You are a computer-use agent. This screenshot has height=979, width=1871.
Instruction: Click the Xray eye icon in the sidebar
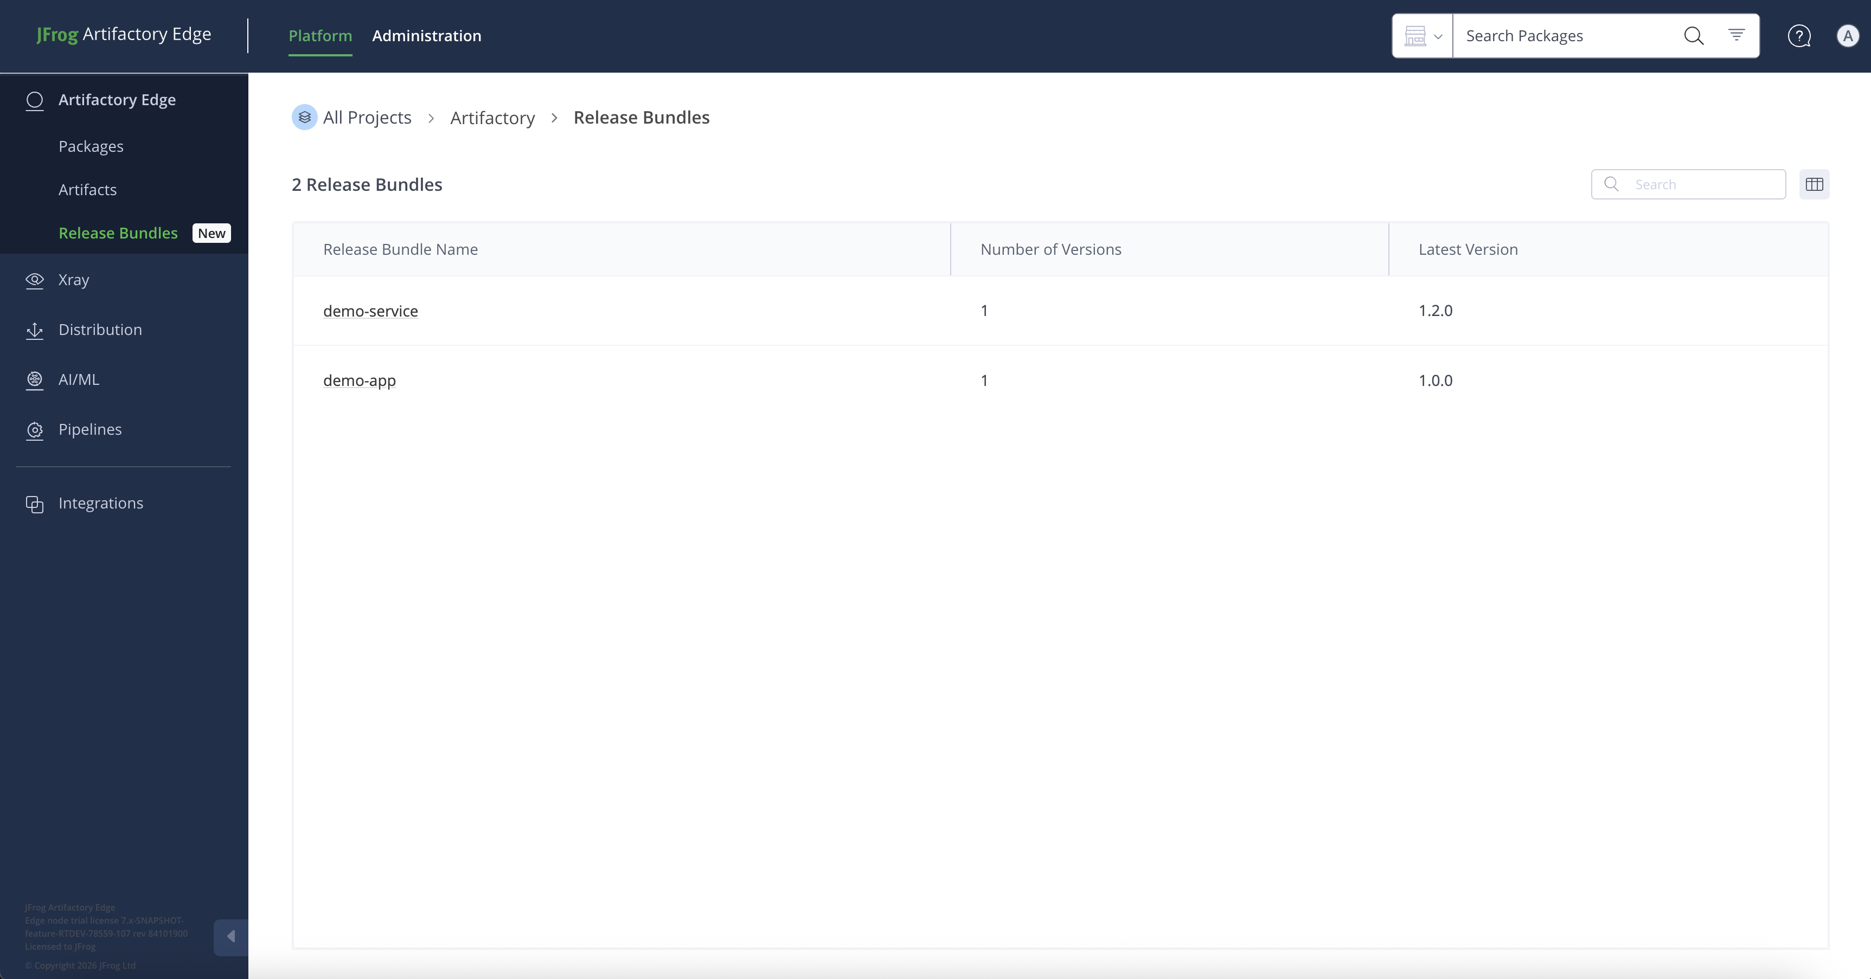click(x=34, y=280)
